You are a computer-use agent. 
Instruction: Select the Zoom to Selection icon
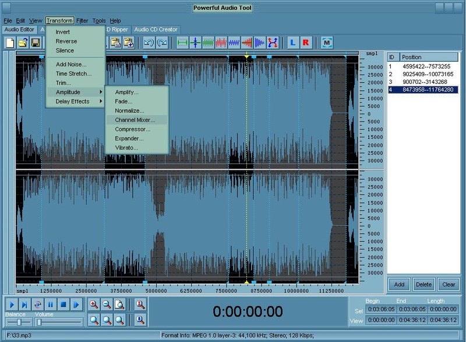[x=119, y=304]
